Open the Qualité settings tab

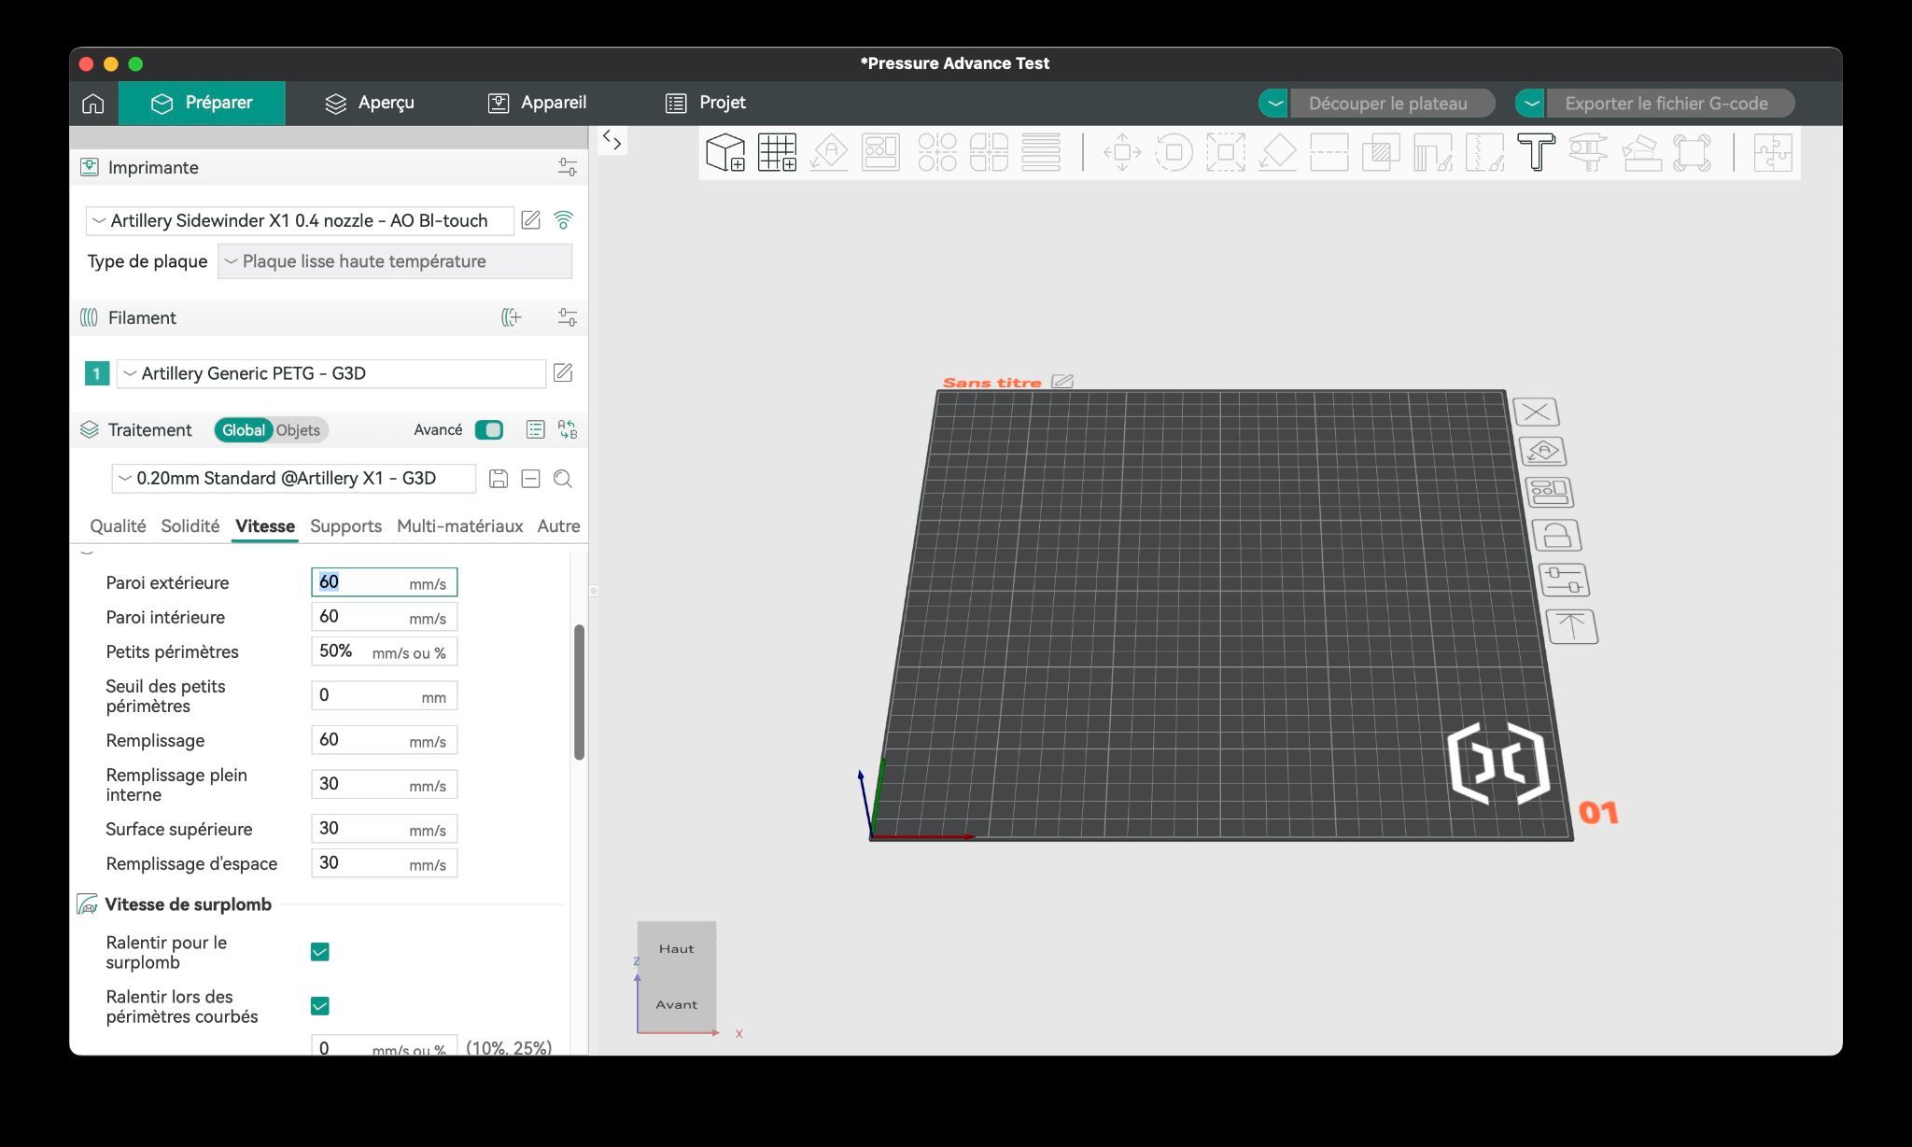coord(118,526)
